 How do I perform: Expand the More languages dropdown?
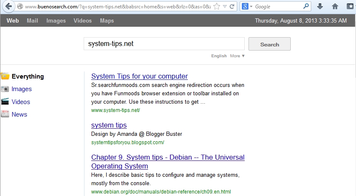(x=237, y=56)
